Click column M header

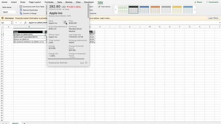click(150, 27)
